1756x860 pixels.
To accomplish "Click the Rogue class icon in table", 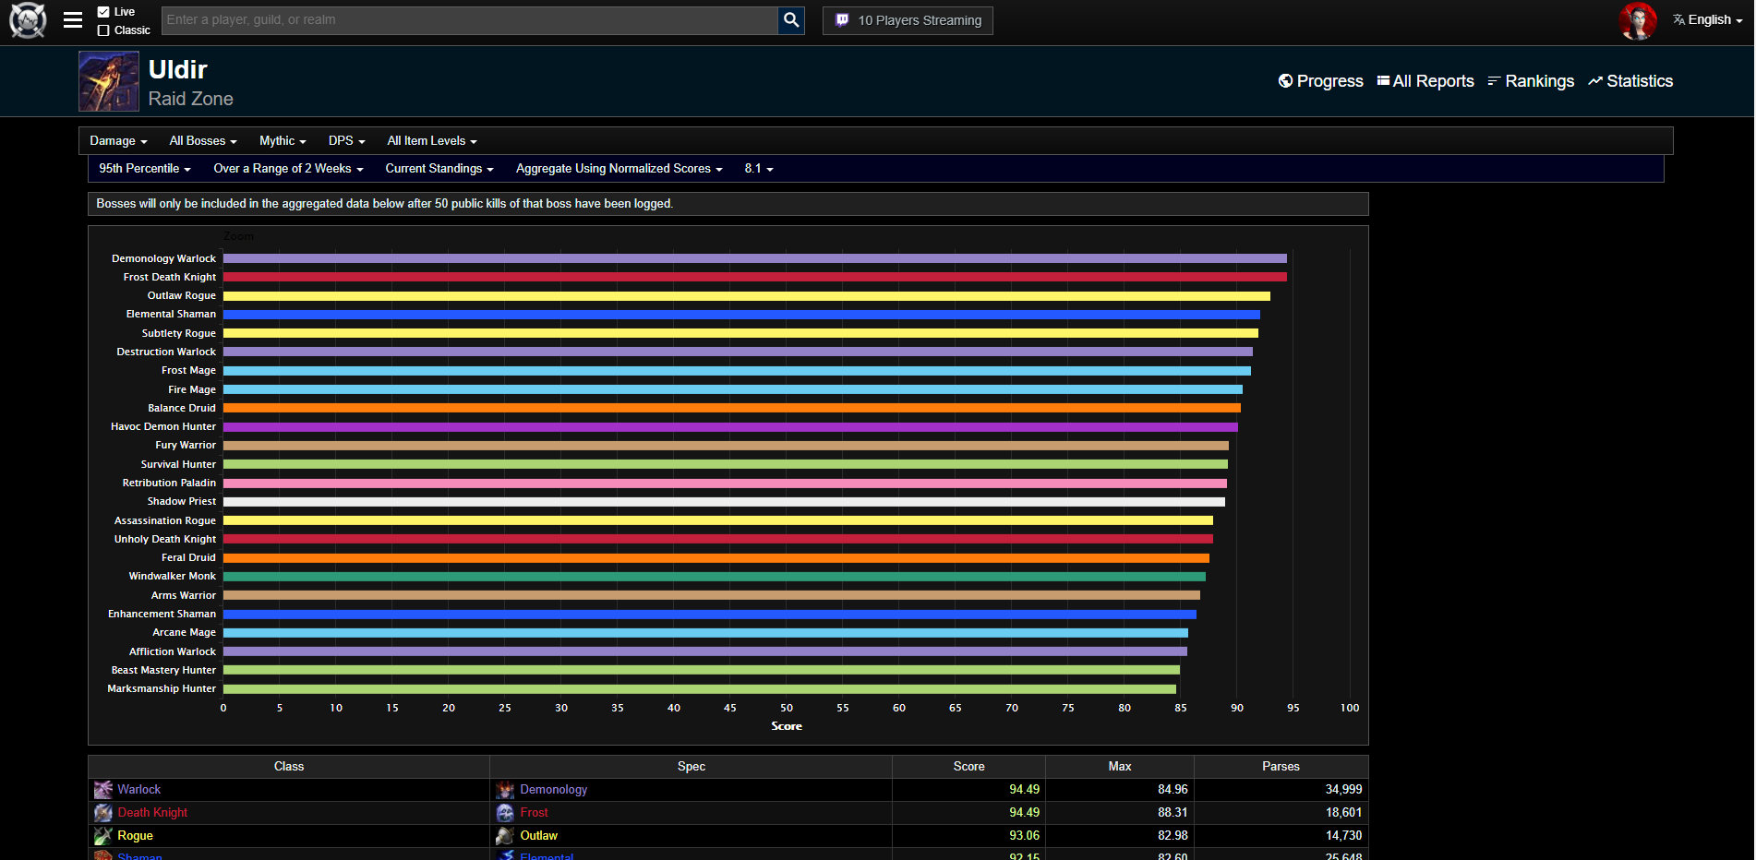I will [x=103, y=836].
